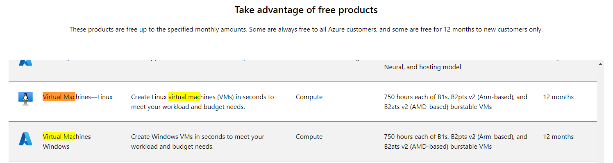Click '12 months' in the Windows row
This screenshot has width=613, height=163.
[x=558, y=136]
